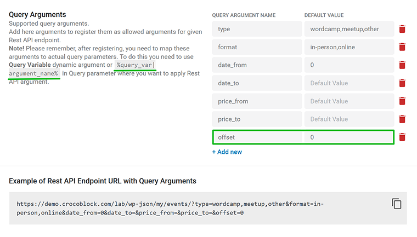Image resolution: width=417 pixels, height=237 pixels.
Task: Set default value for price_to
Action: (349, 119)
